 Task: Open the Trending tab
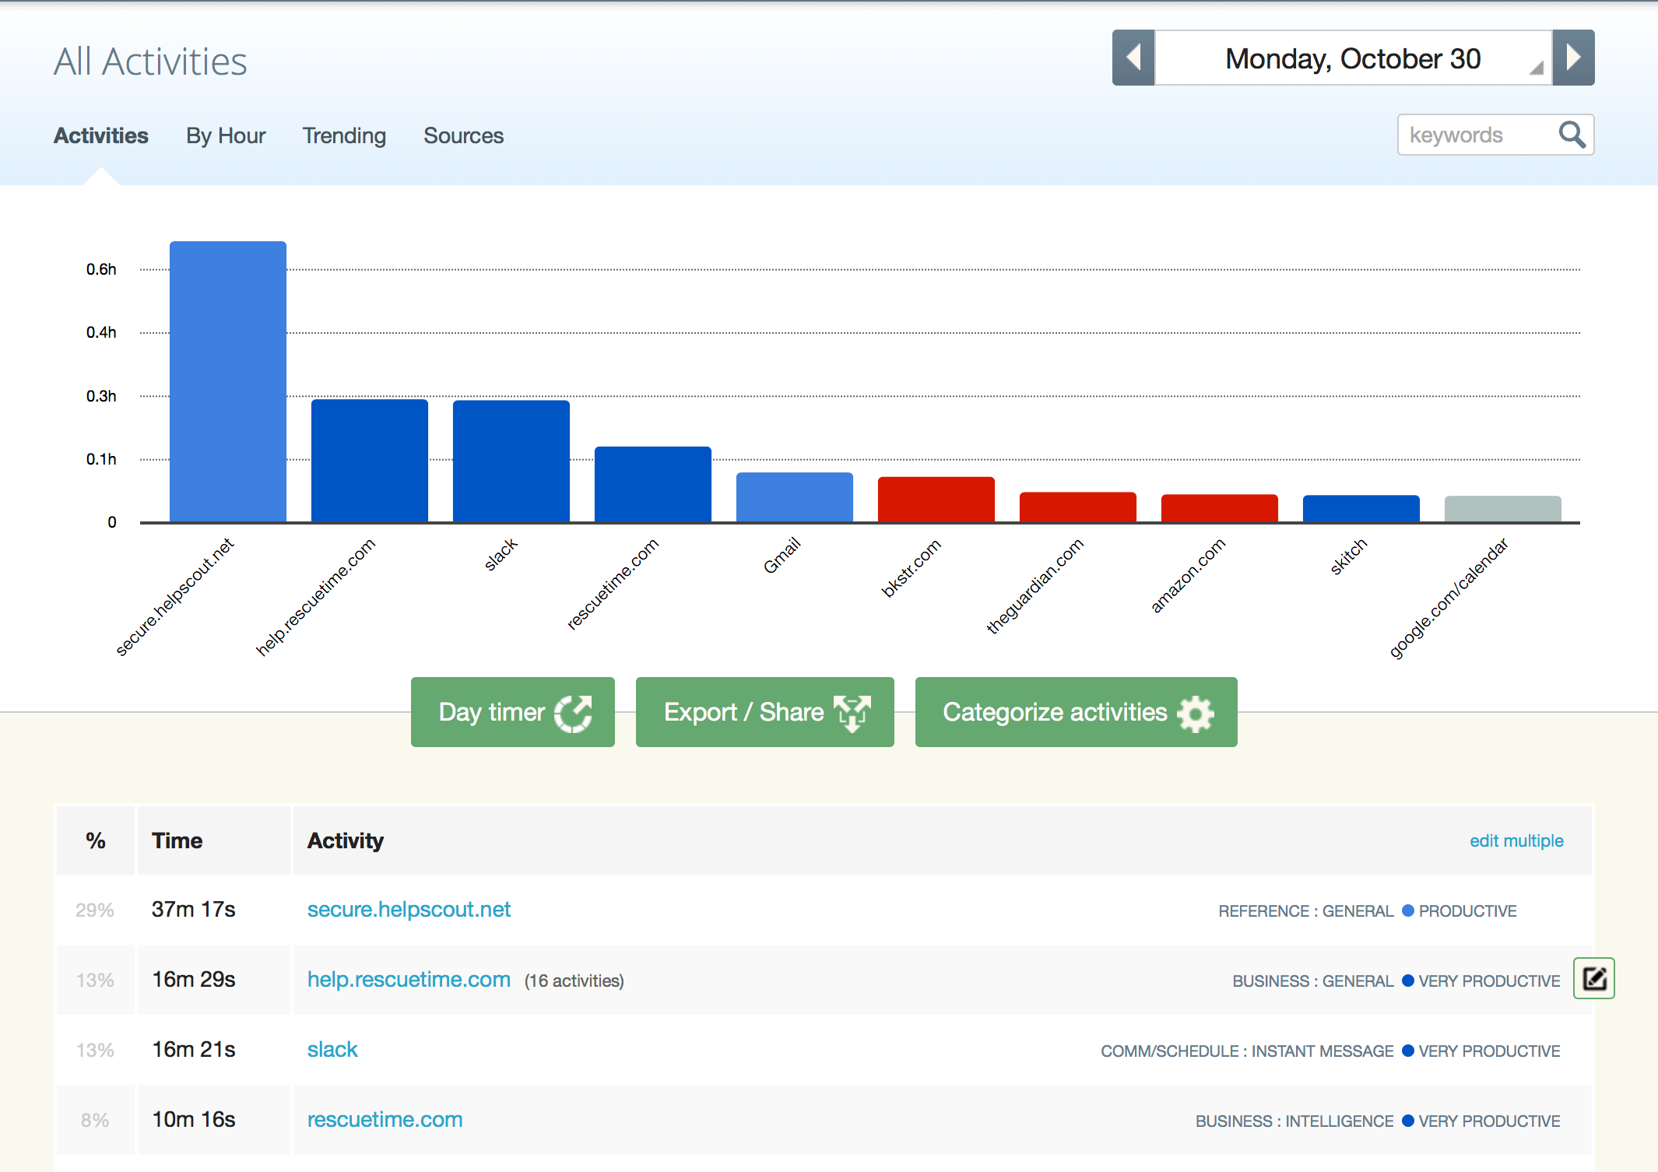pyautogui.click(x=343, y=135)
